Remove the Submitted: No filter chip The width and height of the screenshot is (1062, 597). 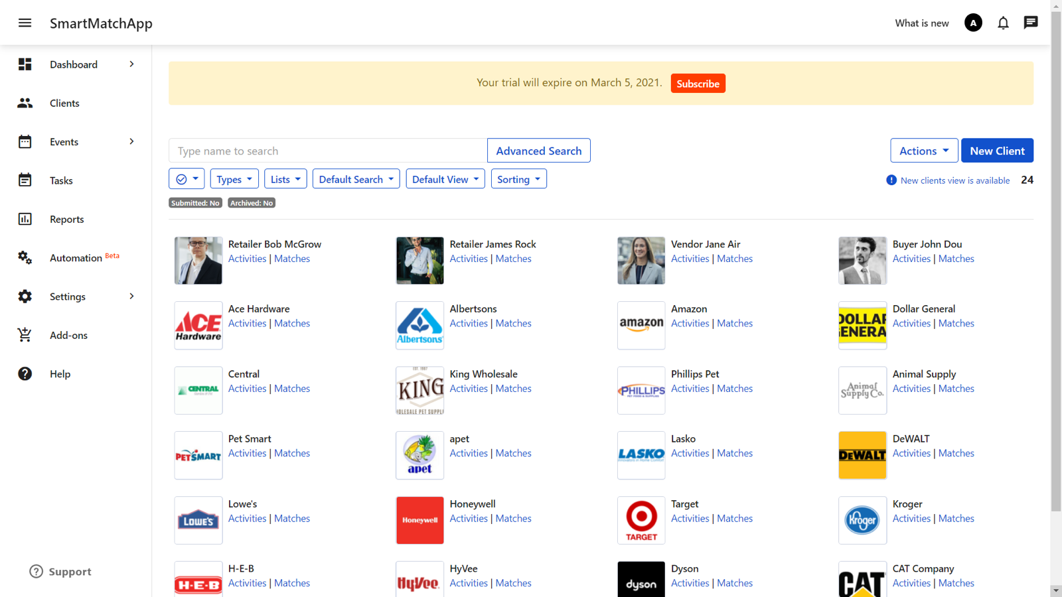point(194,202)
